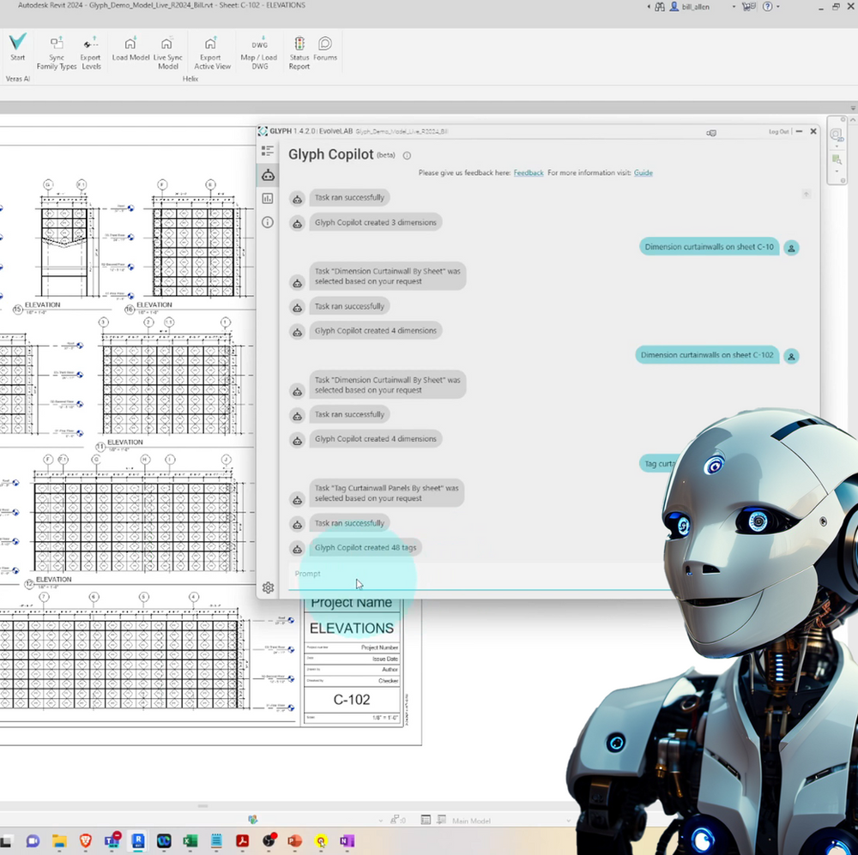Expand the help menu dropdown arrow
Screen dimensions: 858x855
coord(778,7)
